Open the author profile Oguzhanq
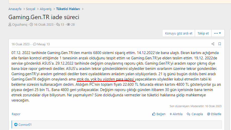 [20, 25]
